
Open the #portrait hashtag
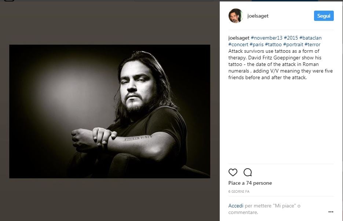(293, 45)
